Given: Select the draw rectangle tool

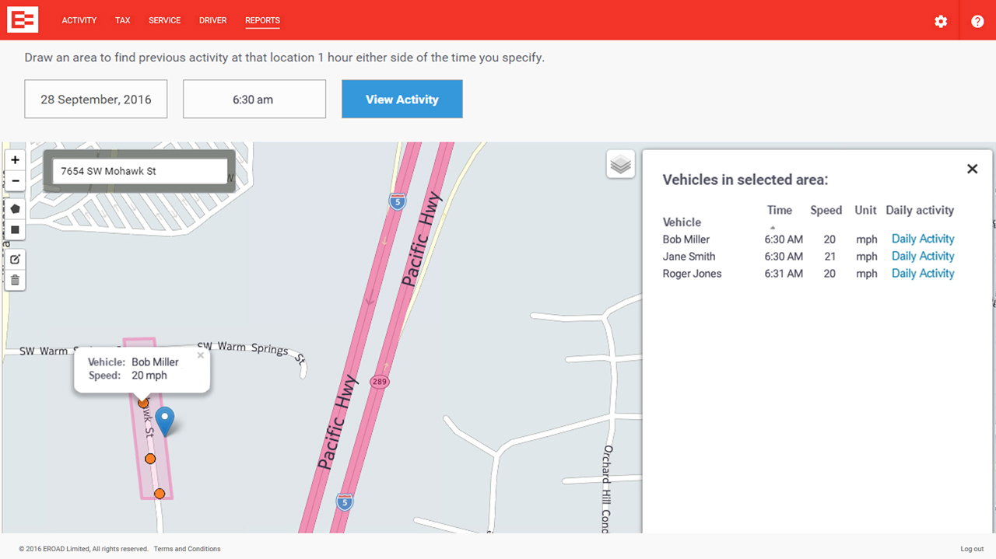Looking at the screenshot, I should coord(15,230).
